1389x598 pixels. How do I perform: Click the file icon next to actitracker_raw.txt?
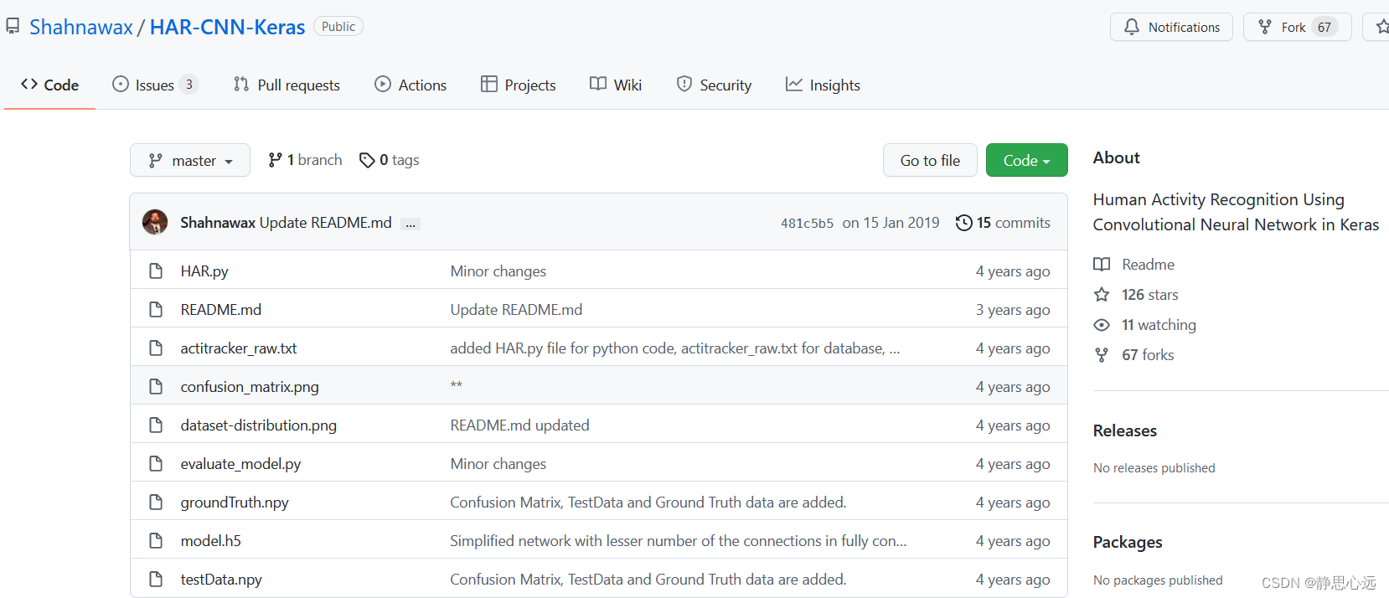click(x=156, y=348)
